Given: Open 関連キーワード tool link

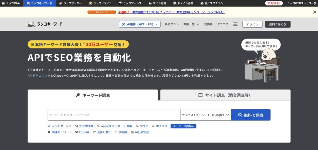Looking at the screenshot, I should pyautogui.click(x=60, y=132).
